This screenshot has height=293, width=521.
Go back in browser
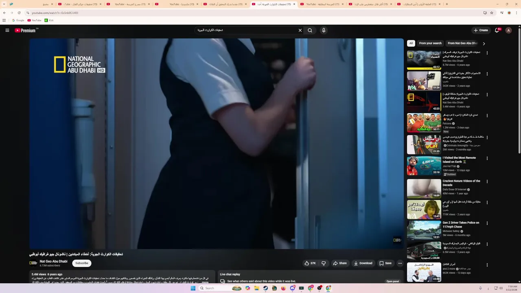click(x=4, y=13)
